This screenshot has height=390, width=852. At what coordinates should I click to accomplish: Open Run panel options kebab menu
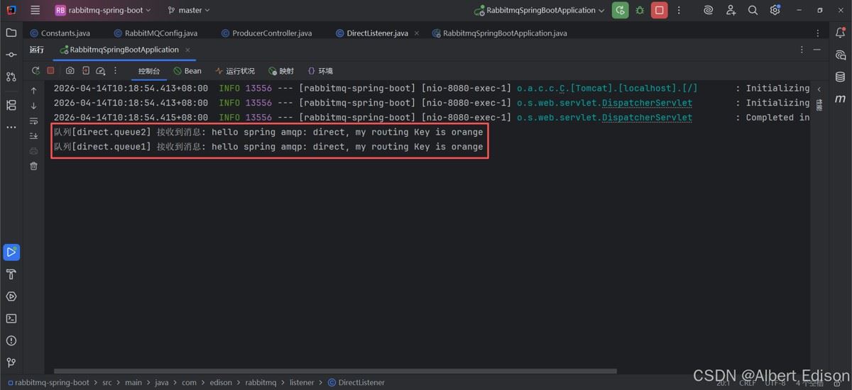[x=802, y=50]
